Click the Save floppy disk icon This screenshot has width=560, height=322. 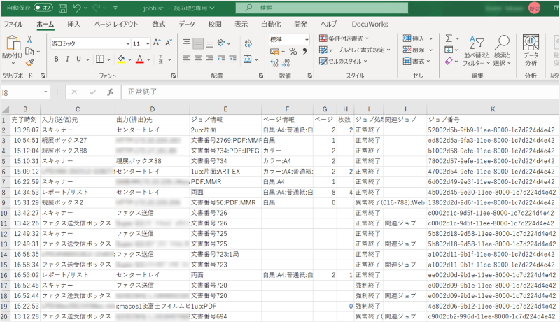(x=62, y=8)
